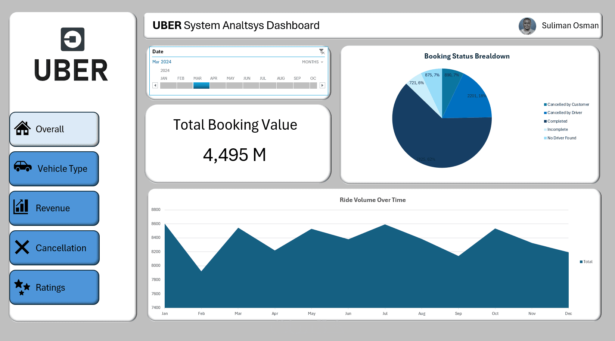Click the bar chart icon on Revenue

tap(21, 206)
